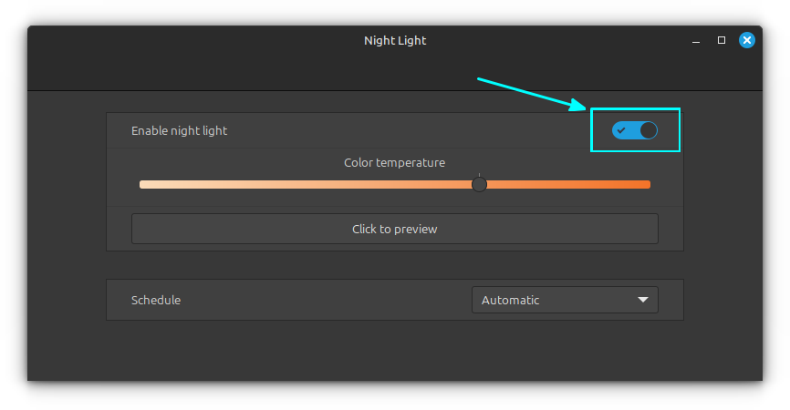This screenshot has height=410, width=790.
Task: Click the tick mark above the slider handle
Action: (479, 175)
